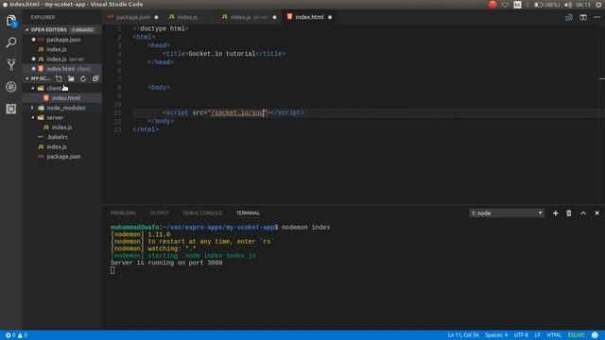605x340 pixels.
Task: Open changes icon in editor toolbar
Action: [x=569, y=17]
